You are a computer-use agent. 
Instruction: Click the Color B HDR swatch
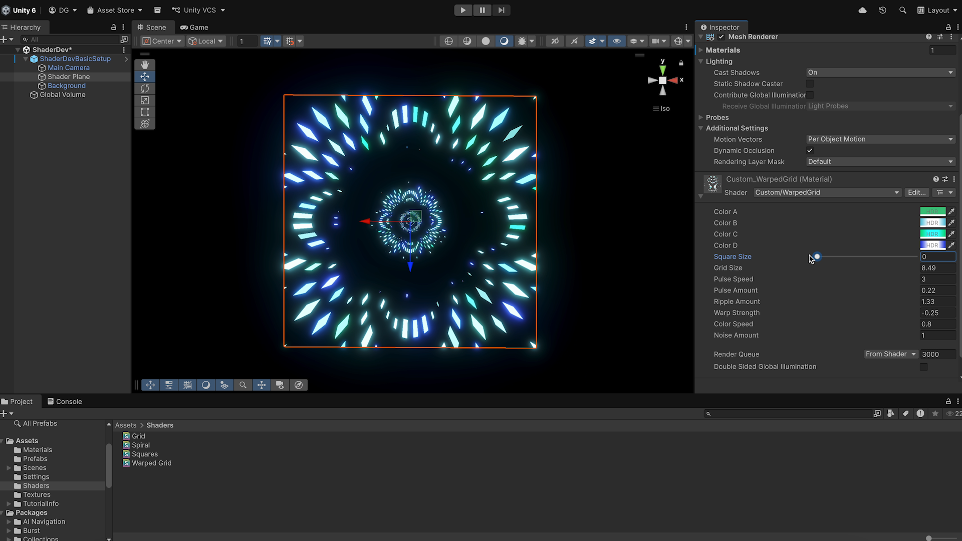pos(932,223)
